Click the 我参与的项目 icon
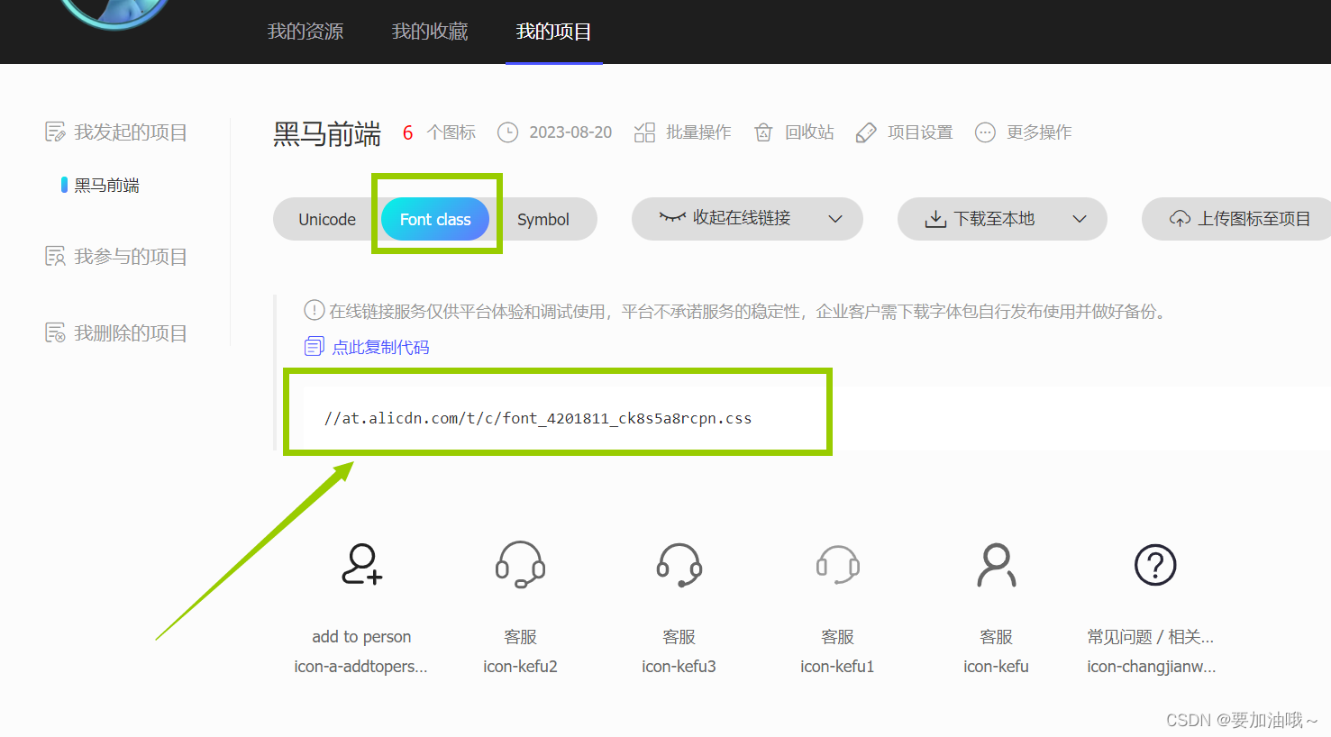The width and height of the screenshot is (1331, 737). pos(55,257)
